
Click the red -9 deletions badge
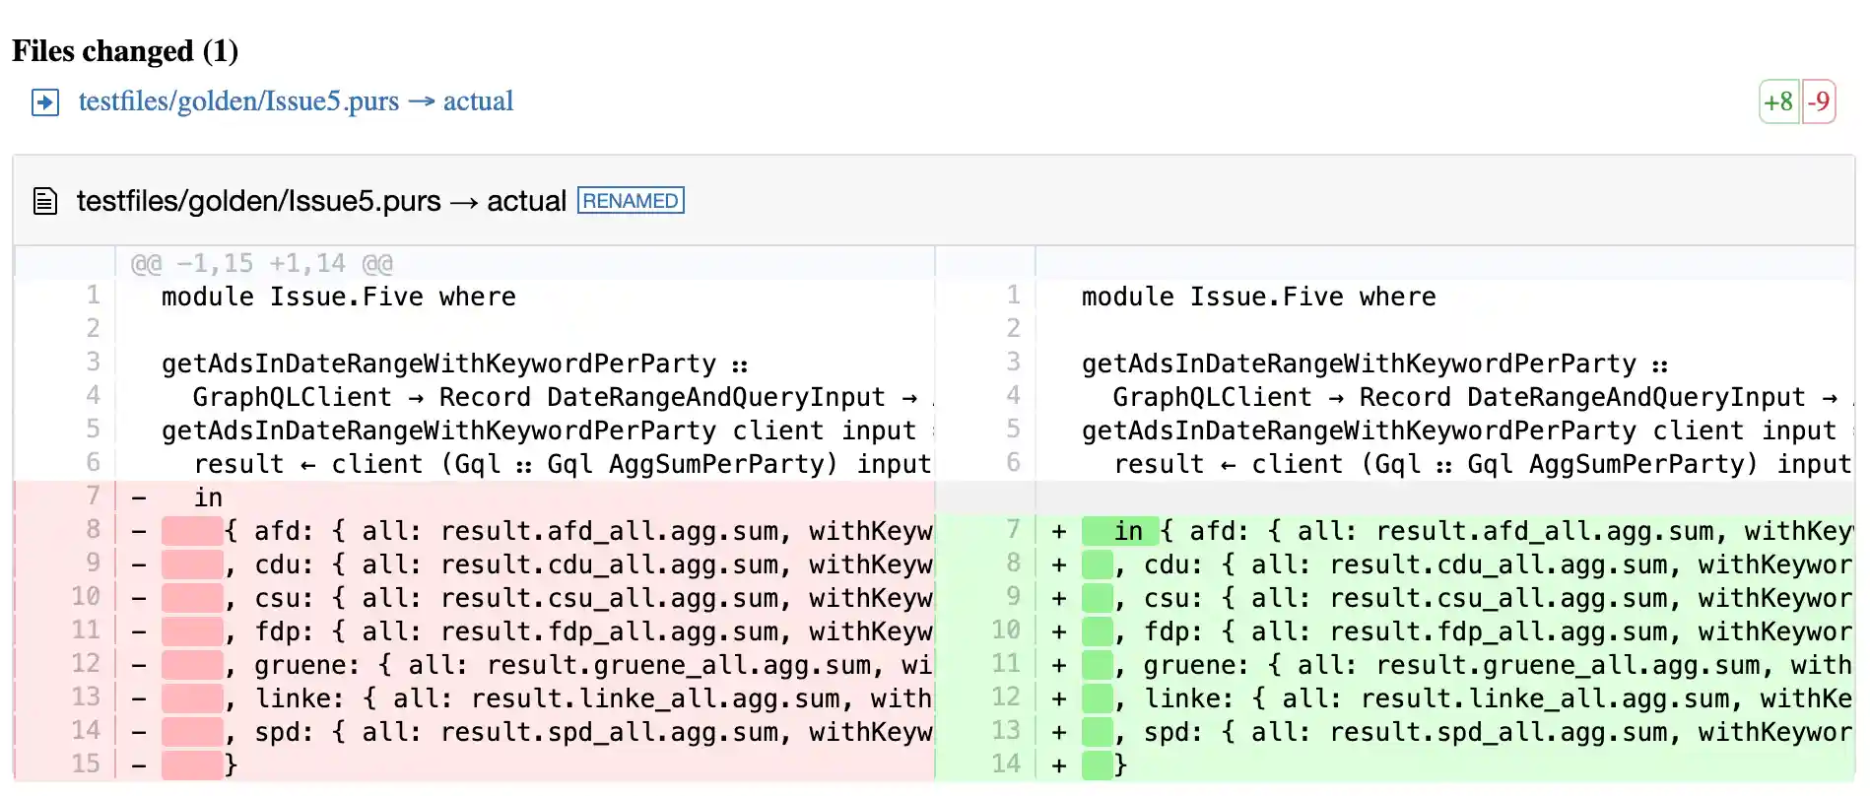pyautogui.click(x=1819, y=101)
